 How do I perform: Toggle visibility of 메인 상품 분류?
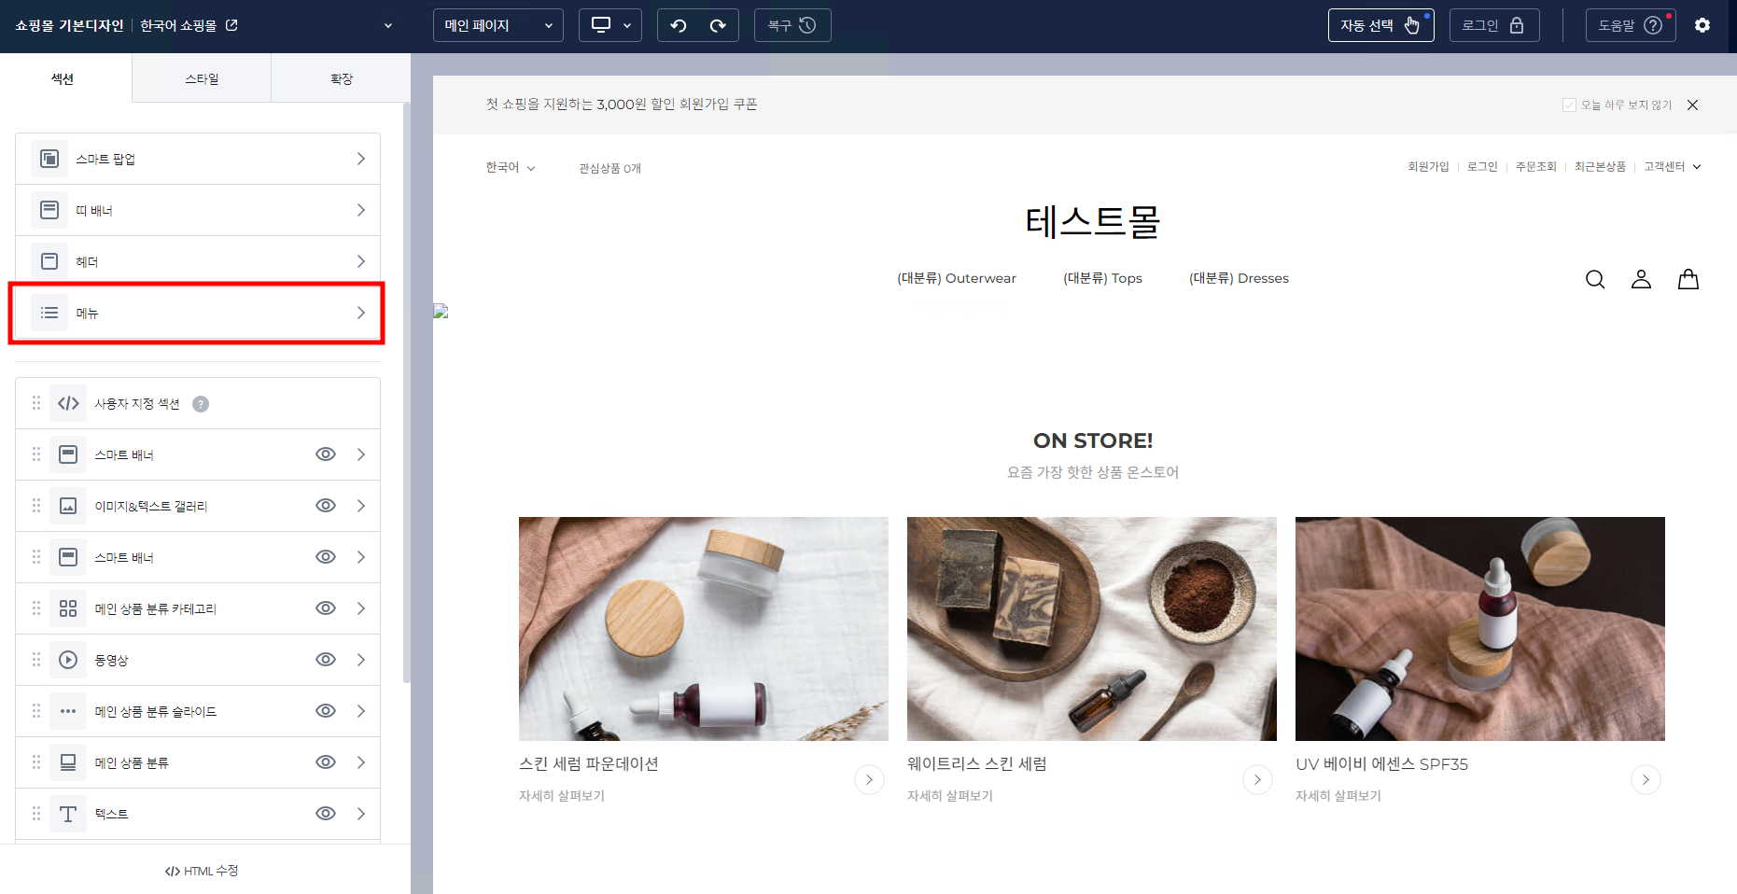point(326,762)
